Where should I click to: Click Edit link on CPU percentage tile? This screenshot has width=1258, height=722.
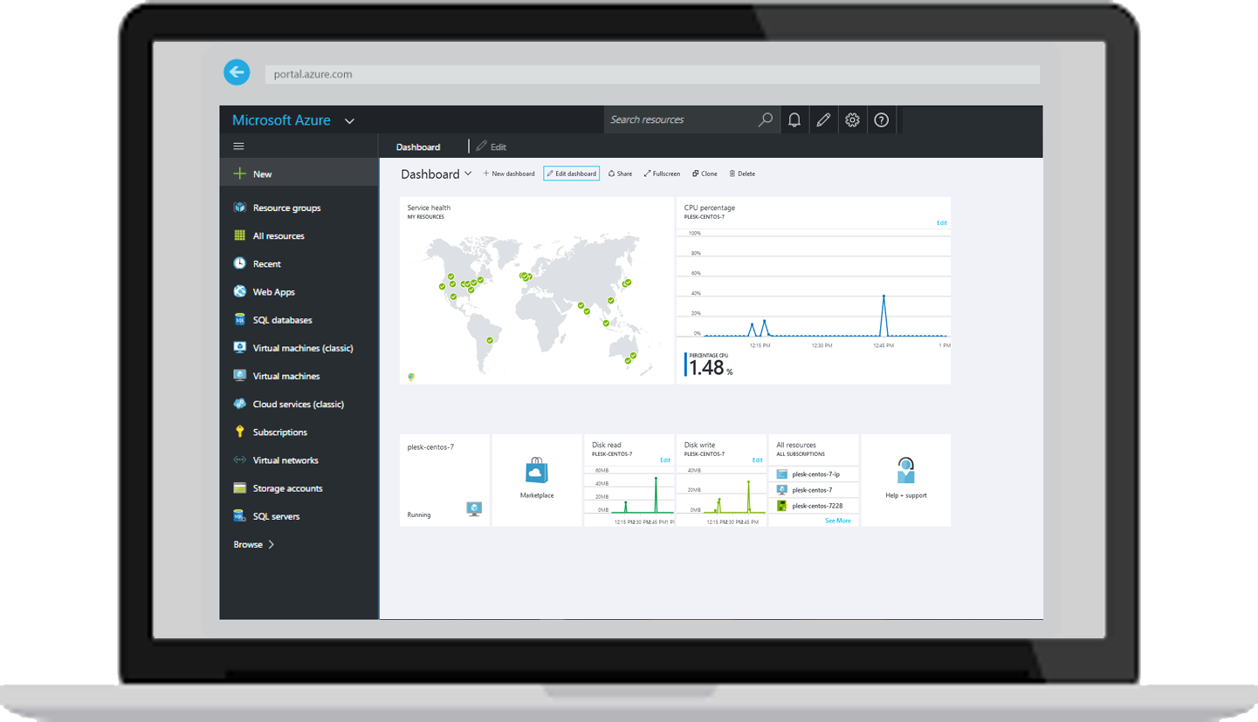point(942,223)
